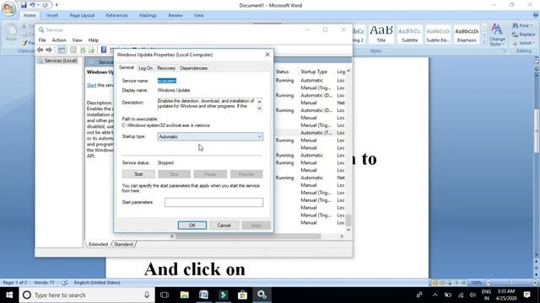
Task: Switch to the Recovery tab
Action: [x=166, y=68]
